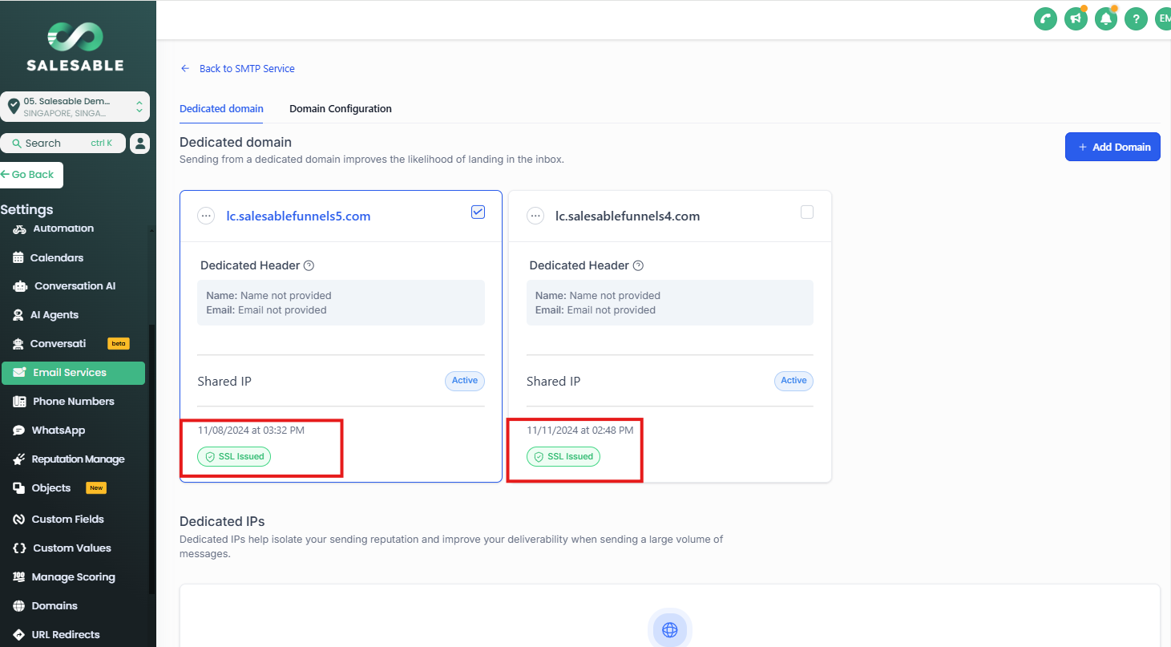Click the globe icon in Dedicated IPs panel
The width and height of the screenshot is (1171, 647).
pyautogui.click(x=670, y=629)
